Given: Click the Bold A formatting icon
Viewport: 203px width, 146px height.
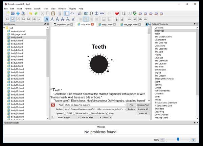Looking at the screenshot, I should [47, 20].
